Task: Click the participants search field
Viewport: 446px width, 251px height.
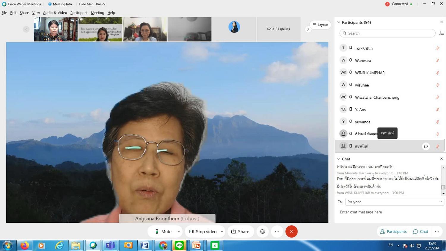Action: pos(387,33)
